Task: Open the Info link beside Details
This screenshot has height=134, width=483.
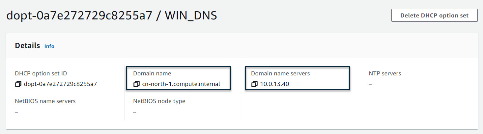Action: (x=49, y=46)
